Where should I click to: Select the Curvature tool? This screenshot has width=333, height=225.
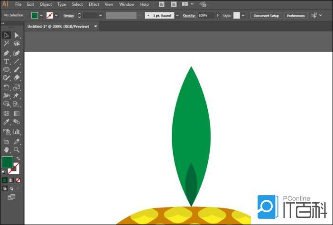click(17, 53)
